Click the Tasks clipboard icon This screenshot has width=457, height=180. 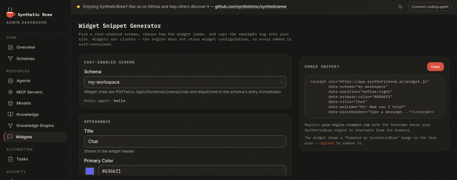coord(10,159)
